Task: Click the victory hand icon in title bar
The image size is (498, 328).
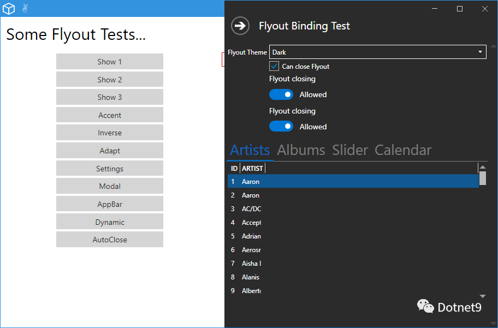Action: pos(25,8)
